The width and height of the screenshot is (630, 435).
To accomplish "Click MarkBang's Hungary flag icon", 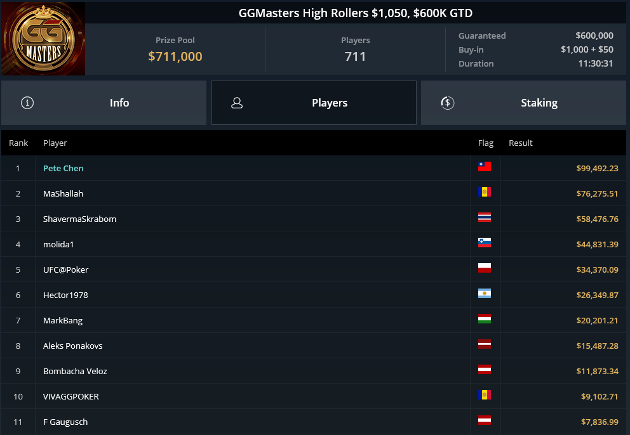I will pyautogui.click(x=485, y=318).
